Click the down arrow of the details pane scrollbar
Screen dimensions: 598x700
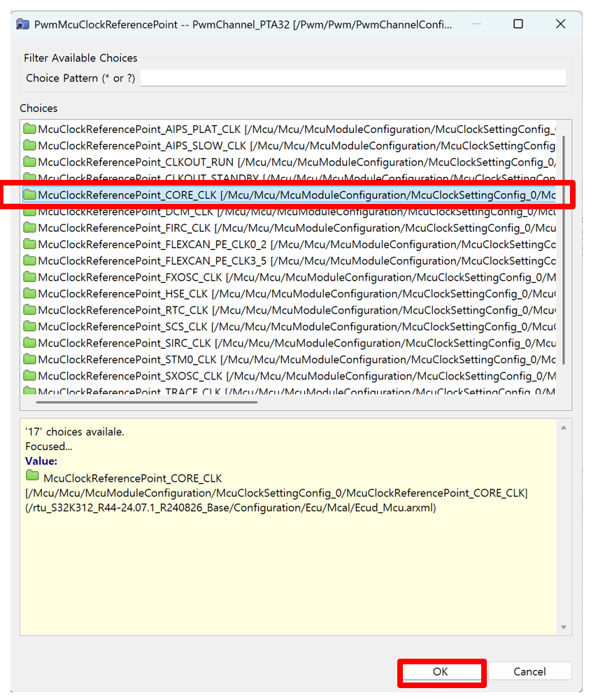pos(564,628)
